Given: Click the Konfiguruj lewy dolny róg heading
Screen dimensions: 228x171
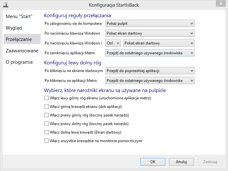Looking at the screenshot, I should pos(73,63).
